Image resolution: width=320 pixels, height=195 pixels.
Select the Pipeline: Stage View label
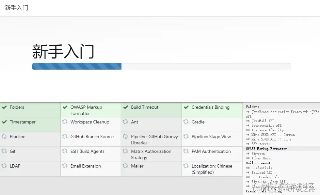tap(211, 137)
